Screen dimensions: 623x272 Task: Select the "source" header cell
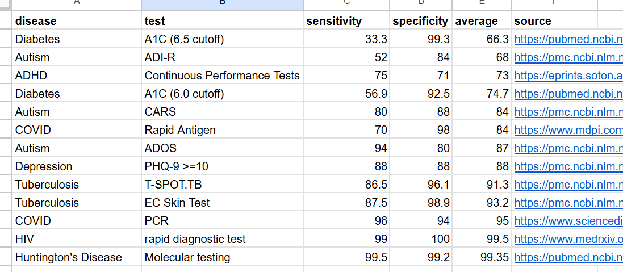(533, 21)
